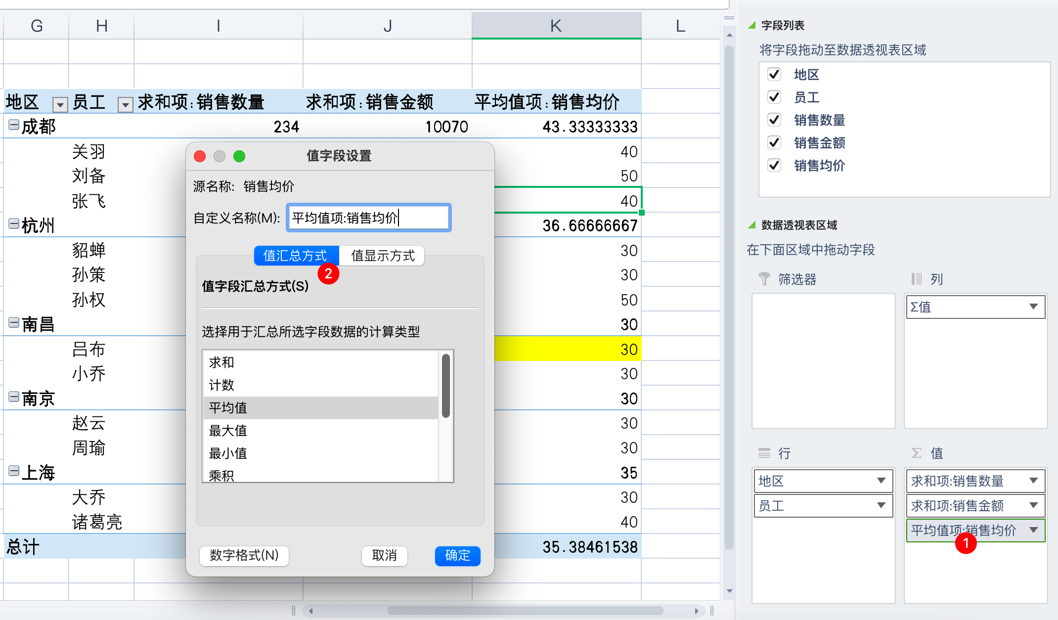Open the 求和项:销售金额 value field dropdown
The width and height of the screenshot is (1058, 620).
(x=1033, y=506)
